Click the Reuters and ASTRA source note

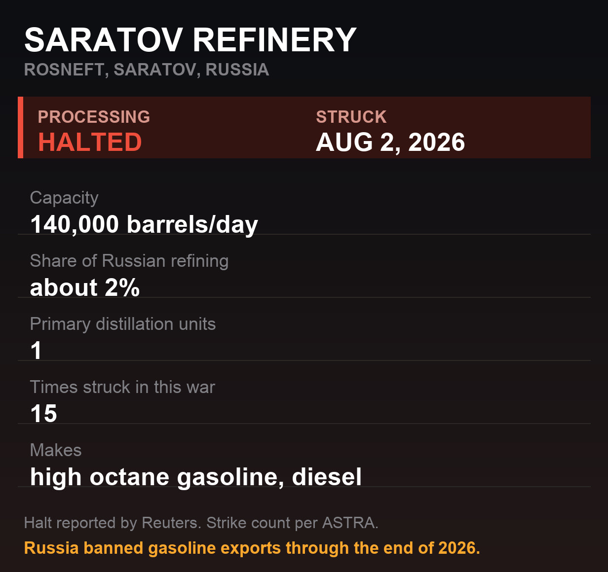(x=201, y=523)
